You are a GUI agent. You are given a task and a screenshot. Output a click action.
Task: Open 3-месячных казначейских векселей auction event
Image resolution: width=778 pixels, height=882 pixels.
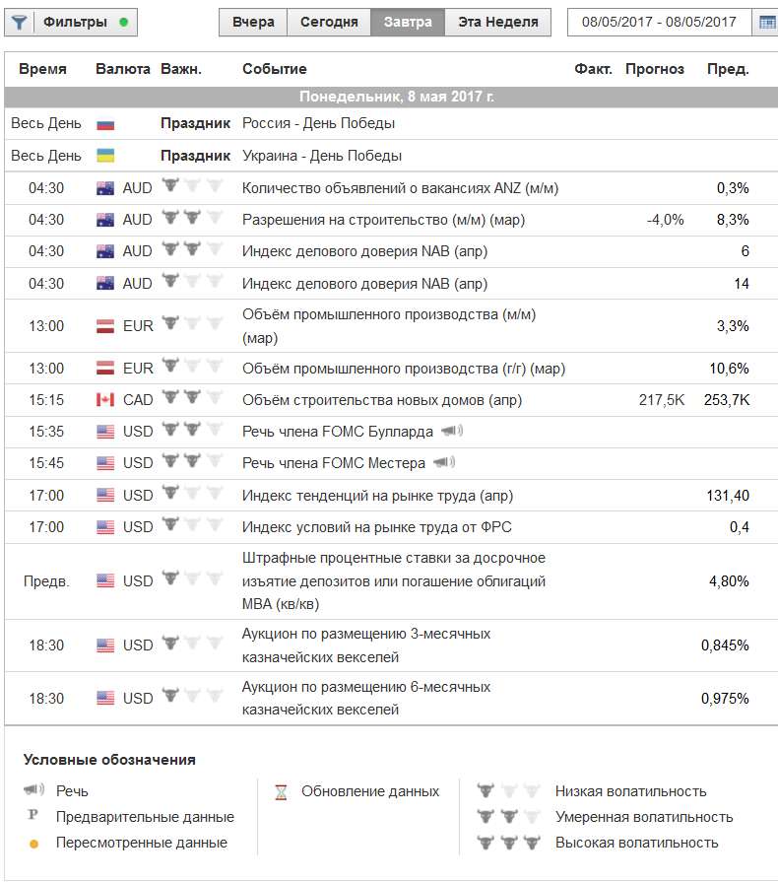click(366, 645)
